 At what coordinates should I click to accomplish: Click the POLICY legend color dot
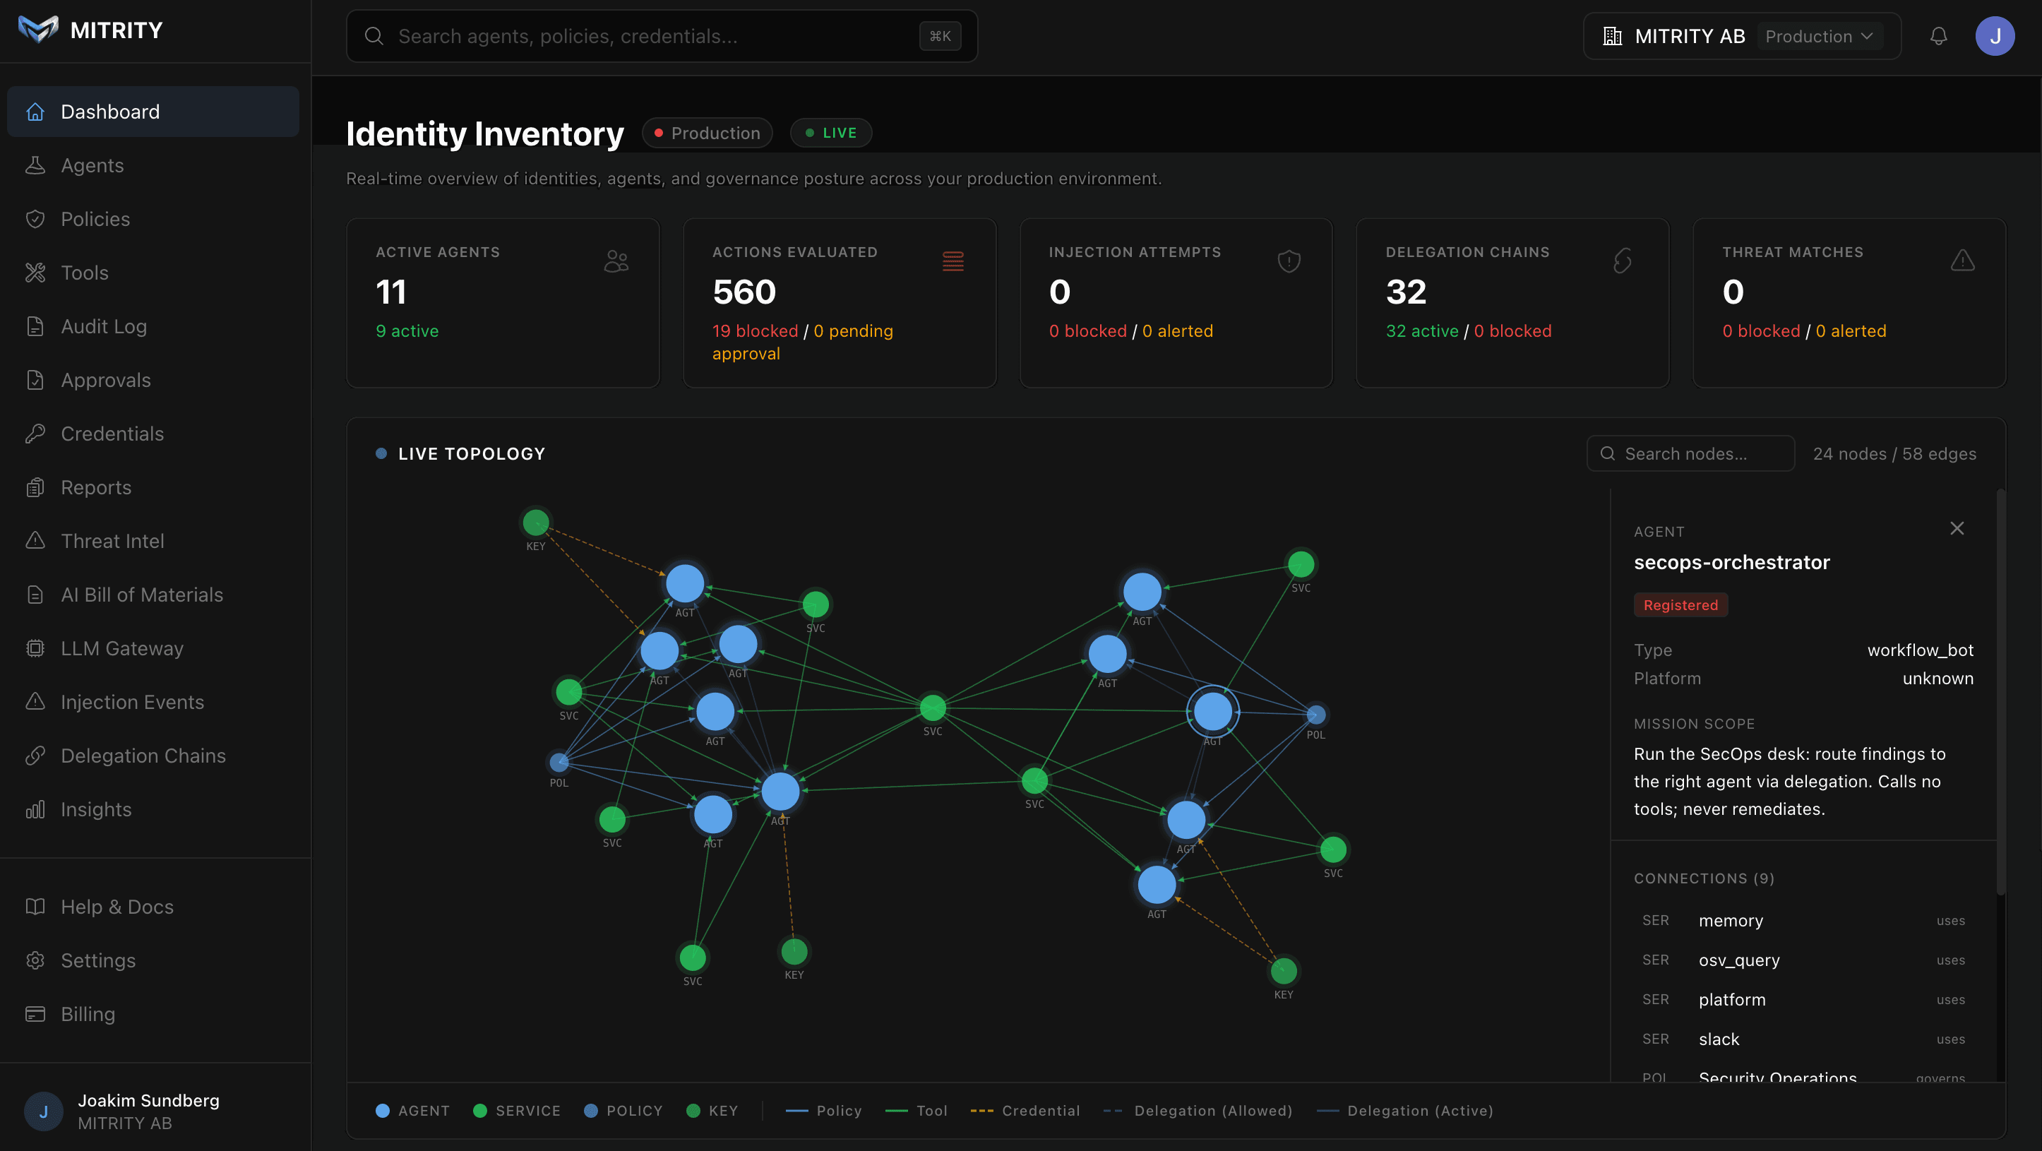pos(590,1111)
